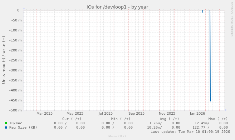Click the '-400 m' y-axis label
Image resolution: width=235 pixels, height=140 pixels.
pos(15,90)
